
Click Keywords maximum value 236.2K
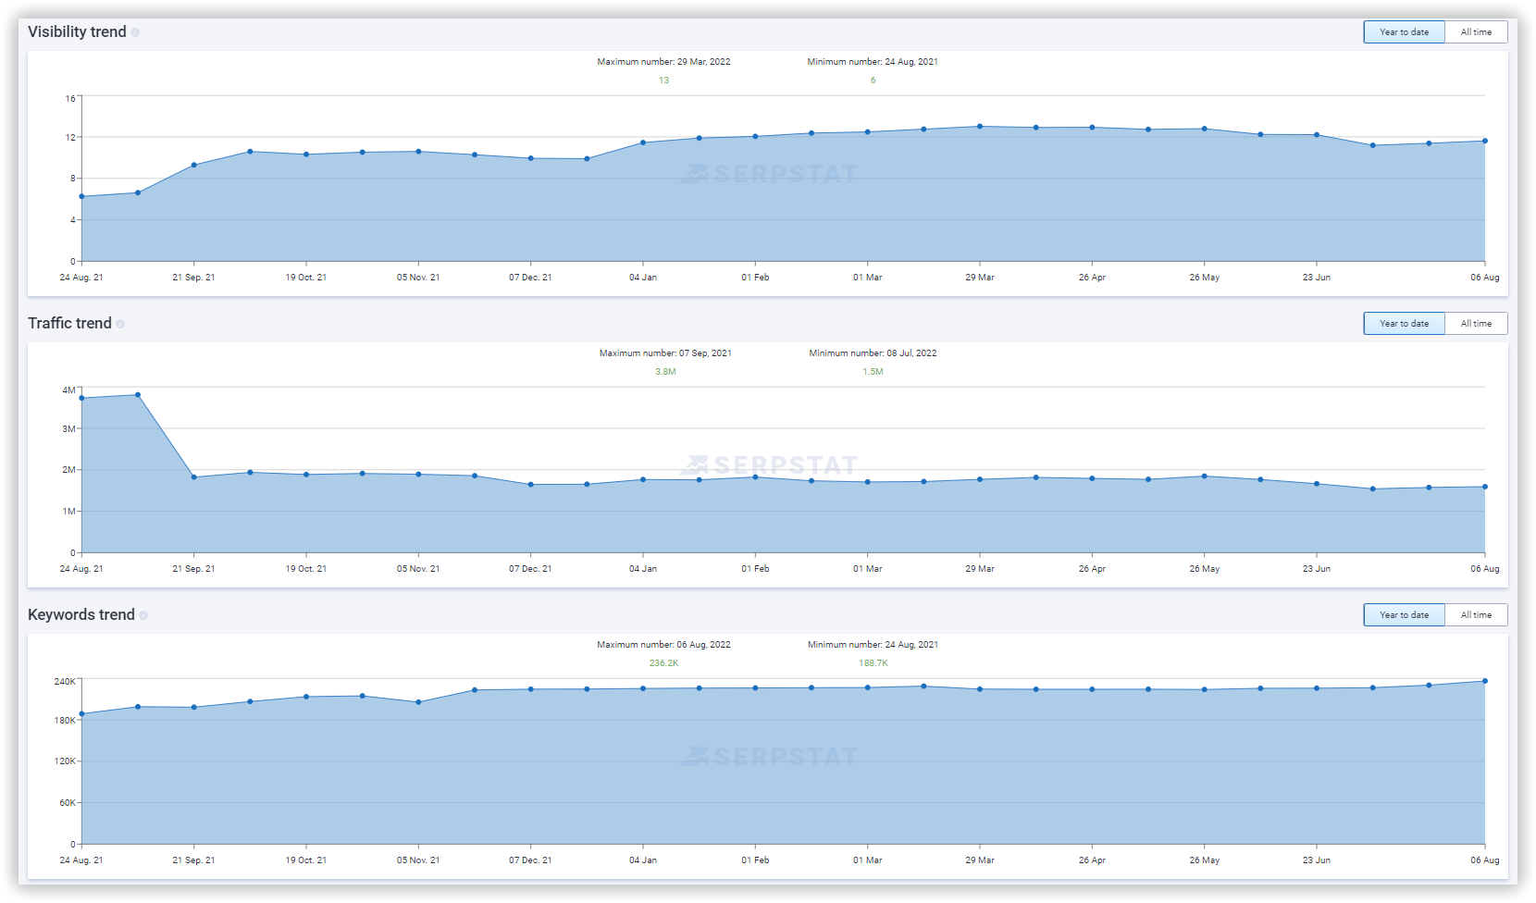[663, 663]
